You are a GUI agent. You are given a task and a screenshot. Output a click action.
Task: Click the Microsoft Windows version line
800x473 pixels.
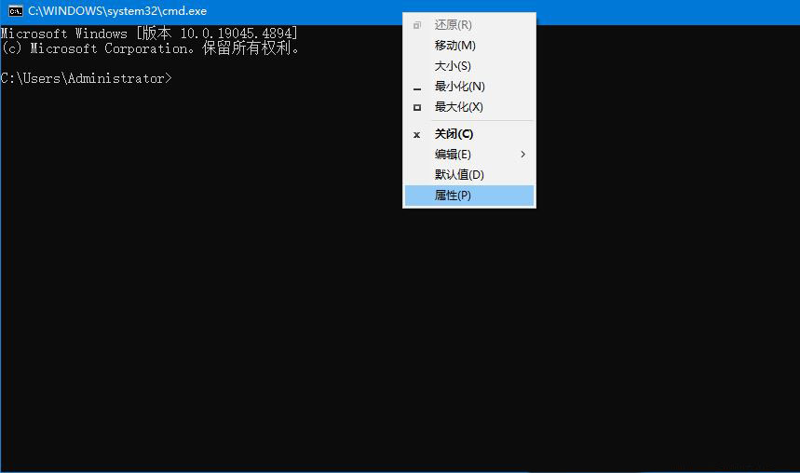(x=149, y=34)
